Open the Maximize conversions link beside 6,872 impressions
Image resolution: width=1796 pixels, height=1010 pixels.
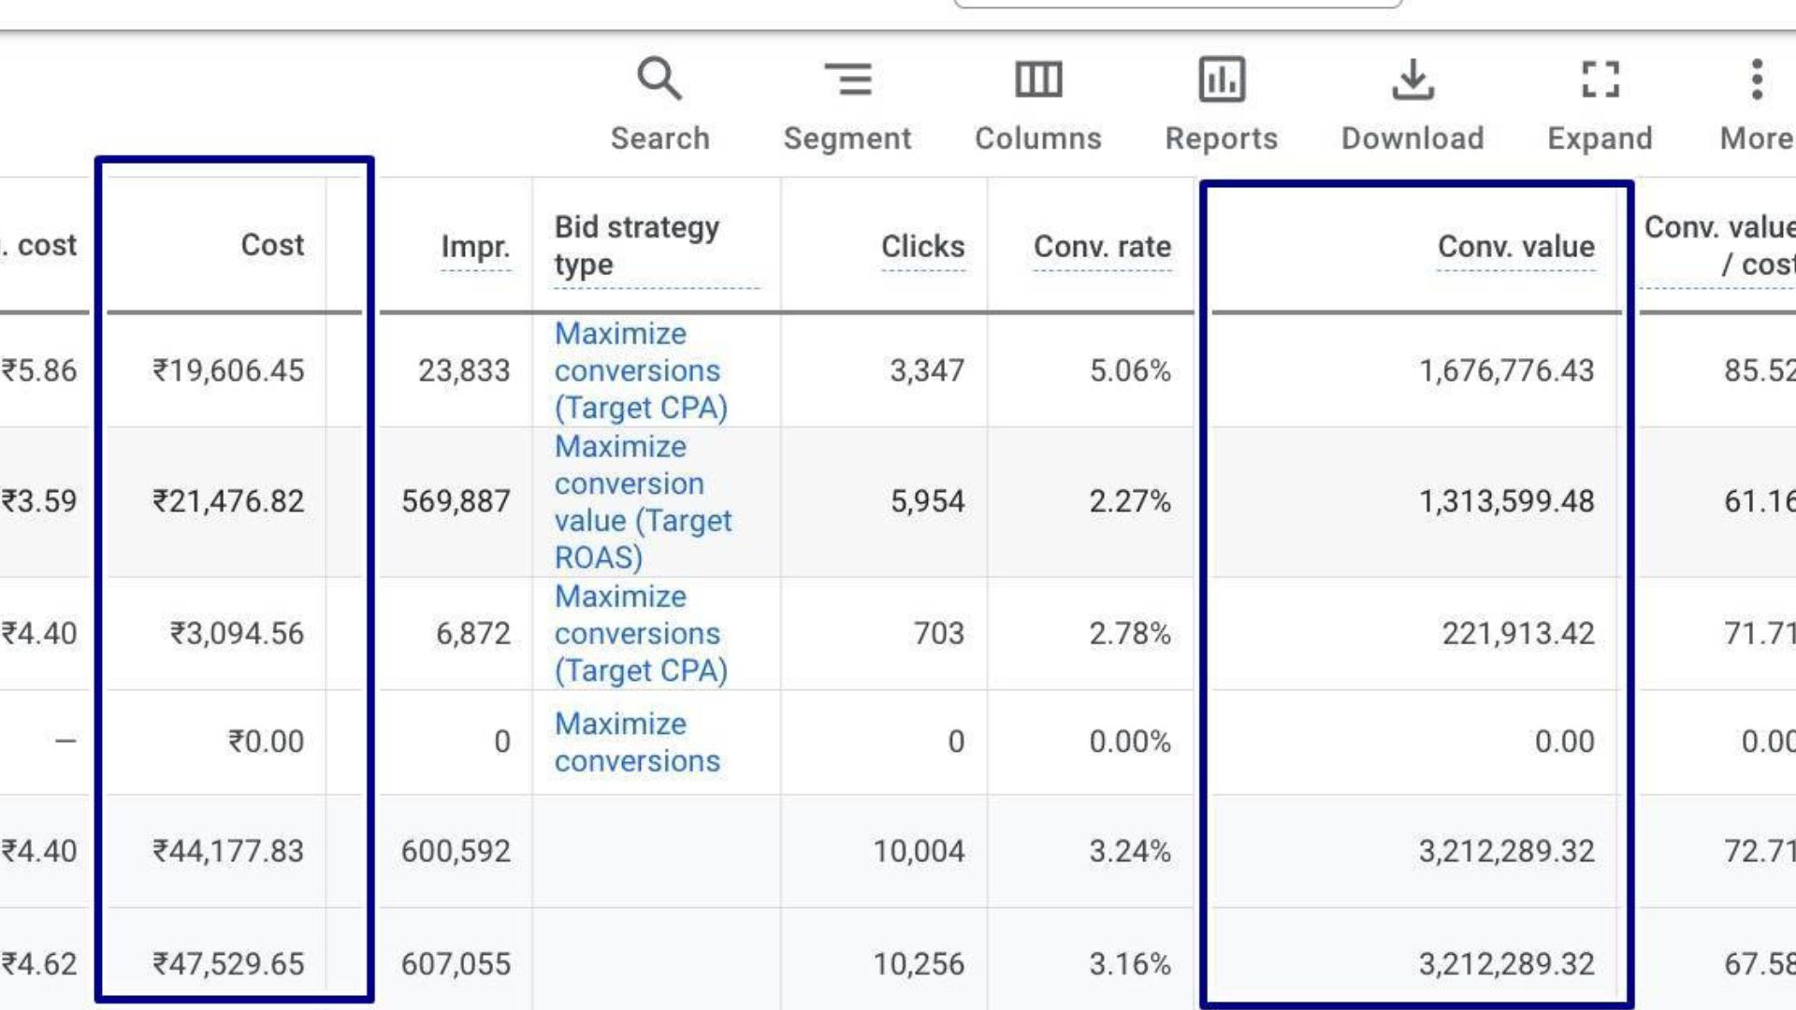(x=640, y=634)
